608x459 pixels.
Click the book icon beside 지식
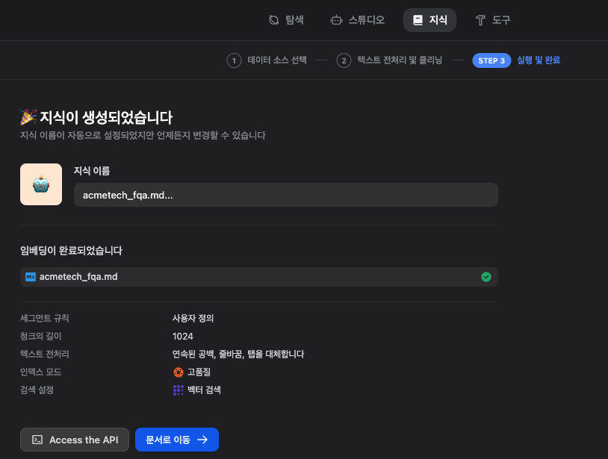(x=418, y=20)
